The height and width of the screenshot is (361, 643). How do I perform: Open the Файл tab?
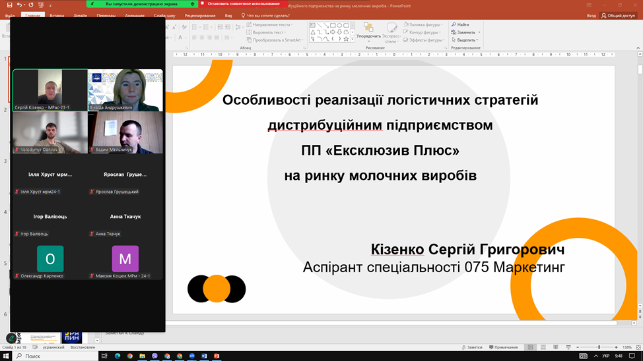tap(10, 16)
